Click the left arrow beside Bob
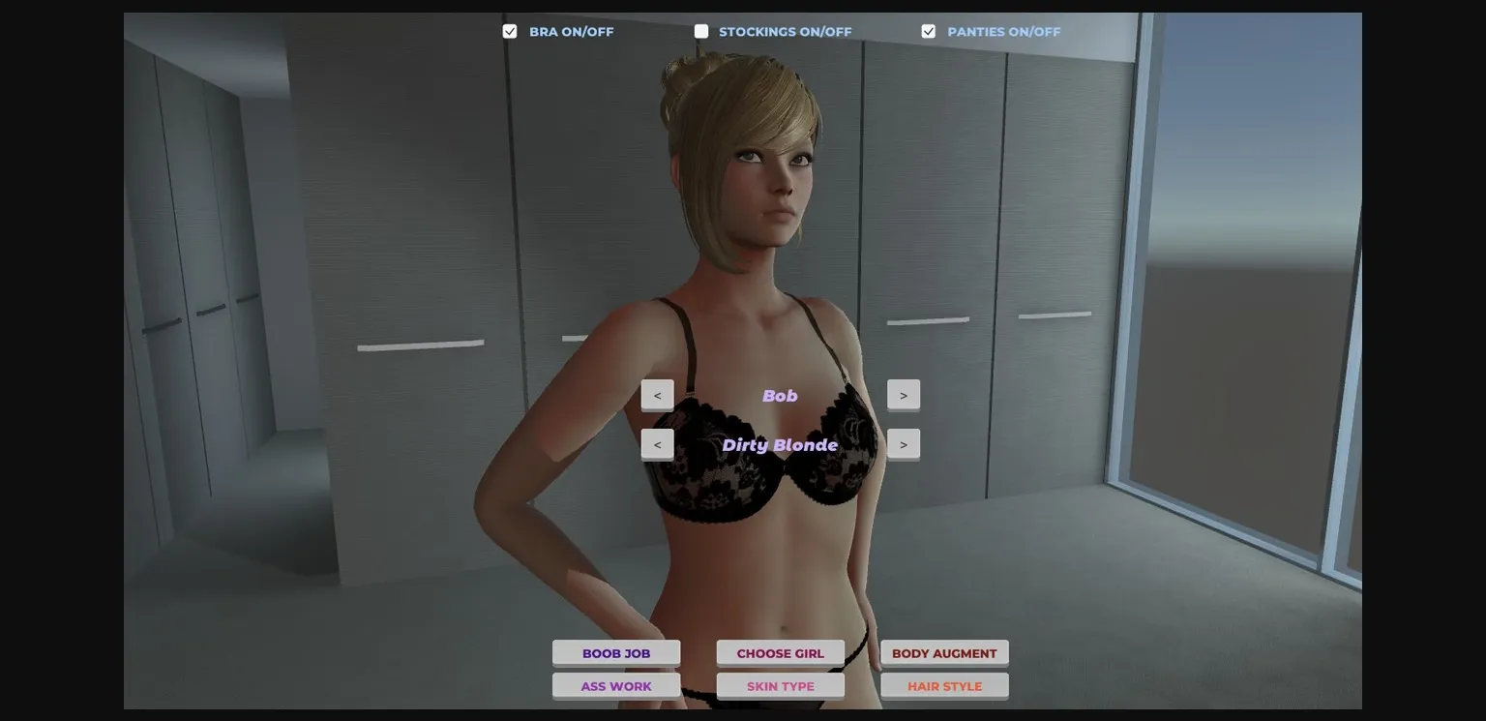 (x=658, y=395)
